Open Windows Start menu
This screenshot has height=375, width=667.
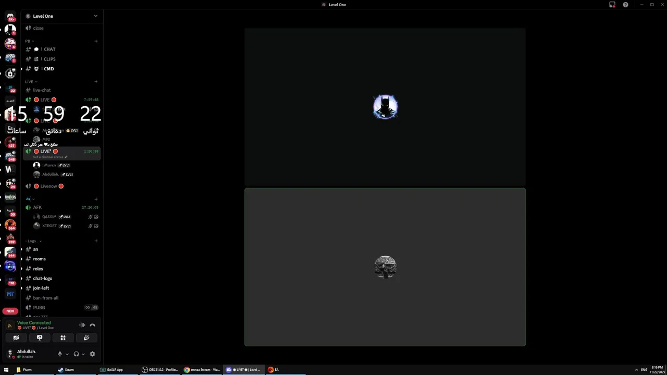(x=6, y=370)
